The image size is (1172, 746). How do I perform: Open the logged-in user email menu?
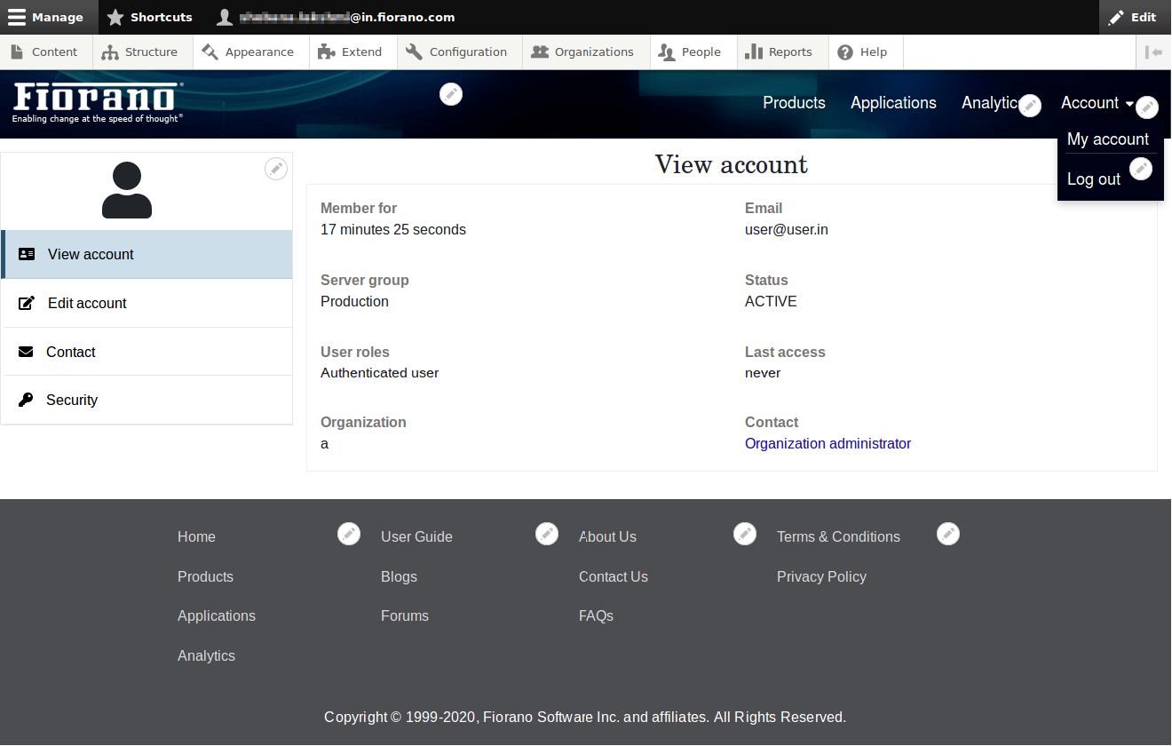coord(337,17)
